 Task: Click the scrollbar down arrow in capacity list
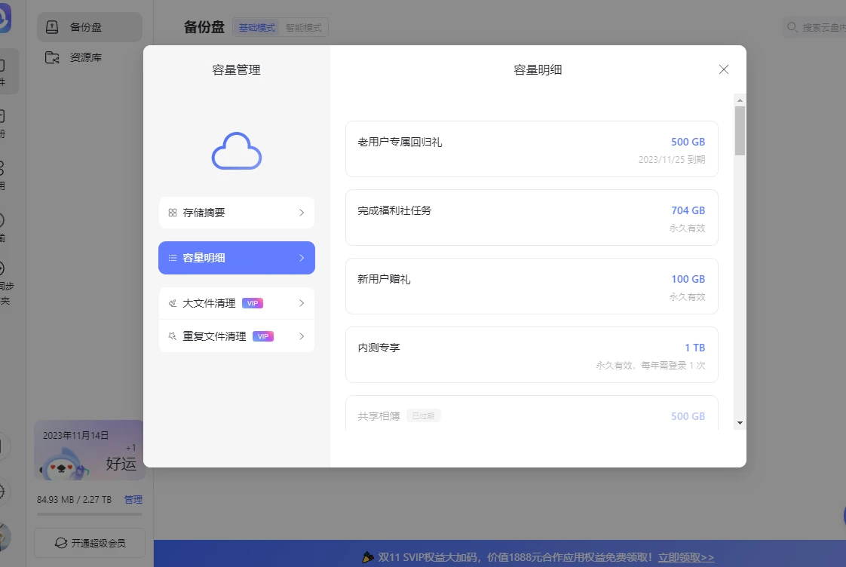pyautogui.click(x=740, y=423)
